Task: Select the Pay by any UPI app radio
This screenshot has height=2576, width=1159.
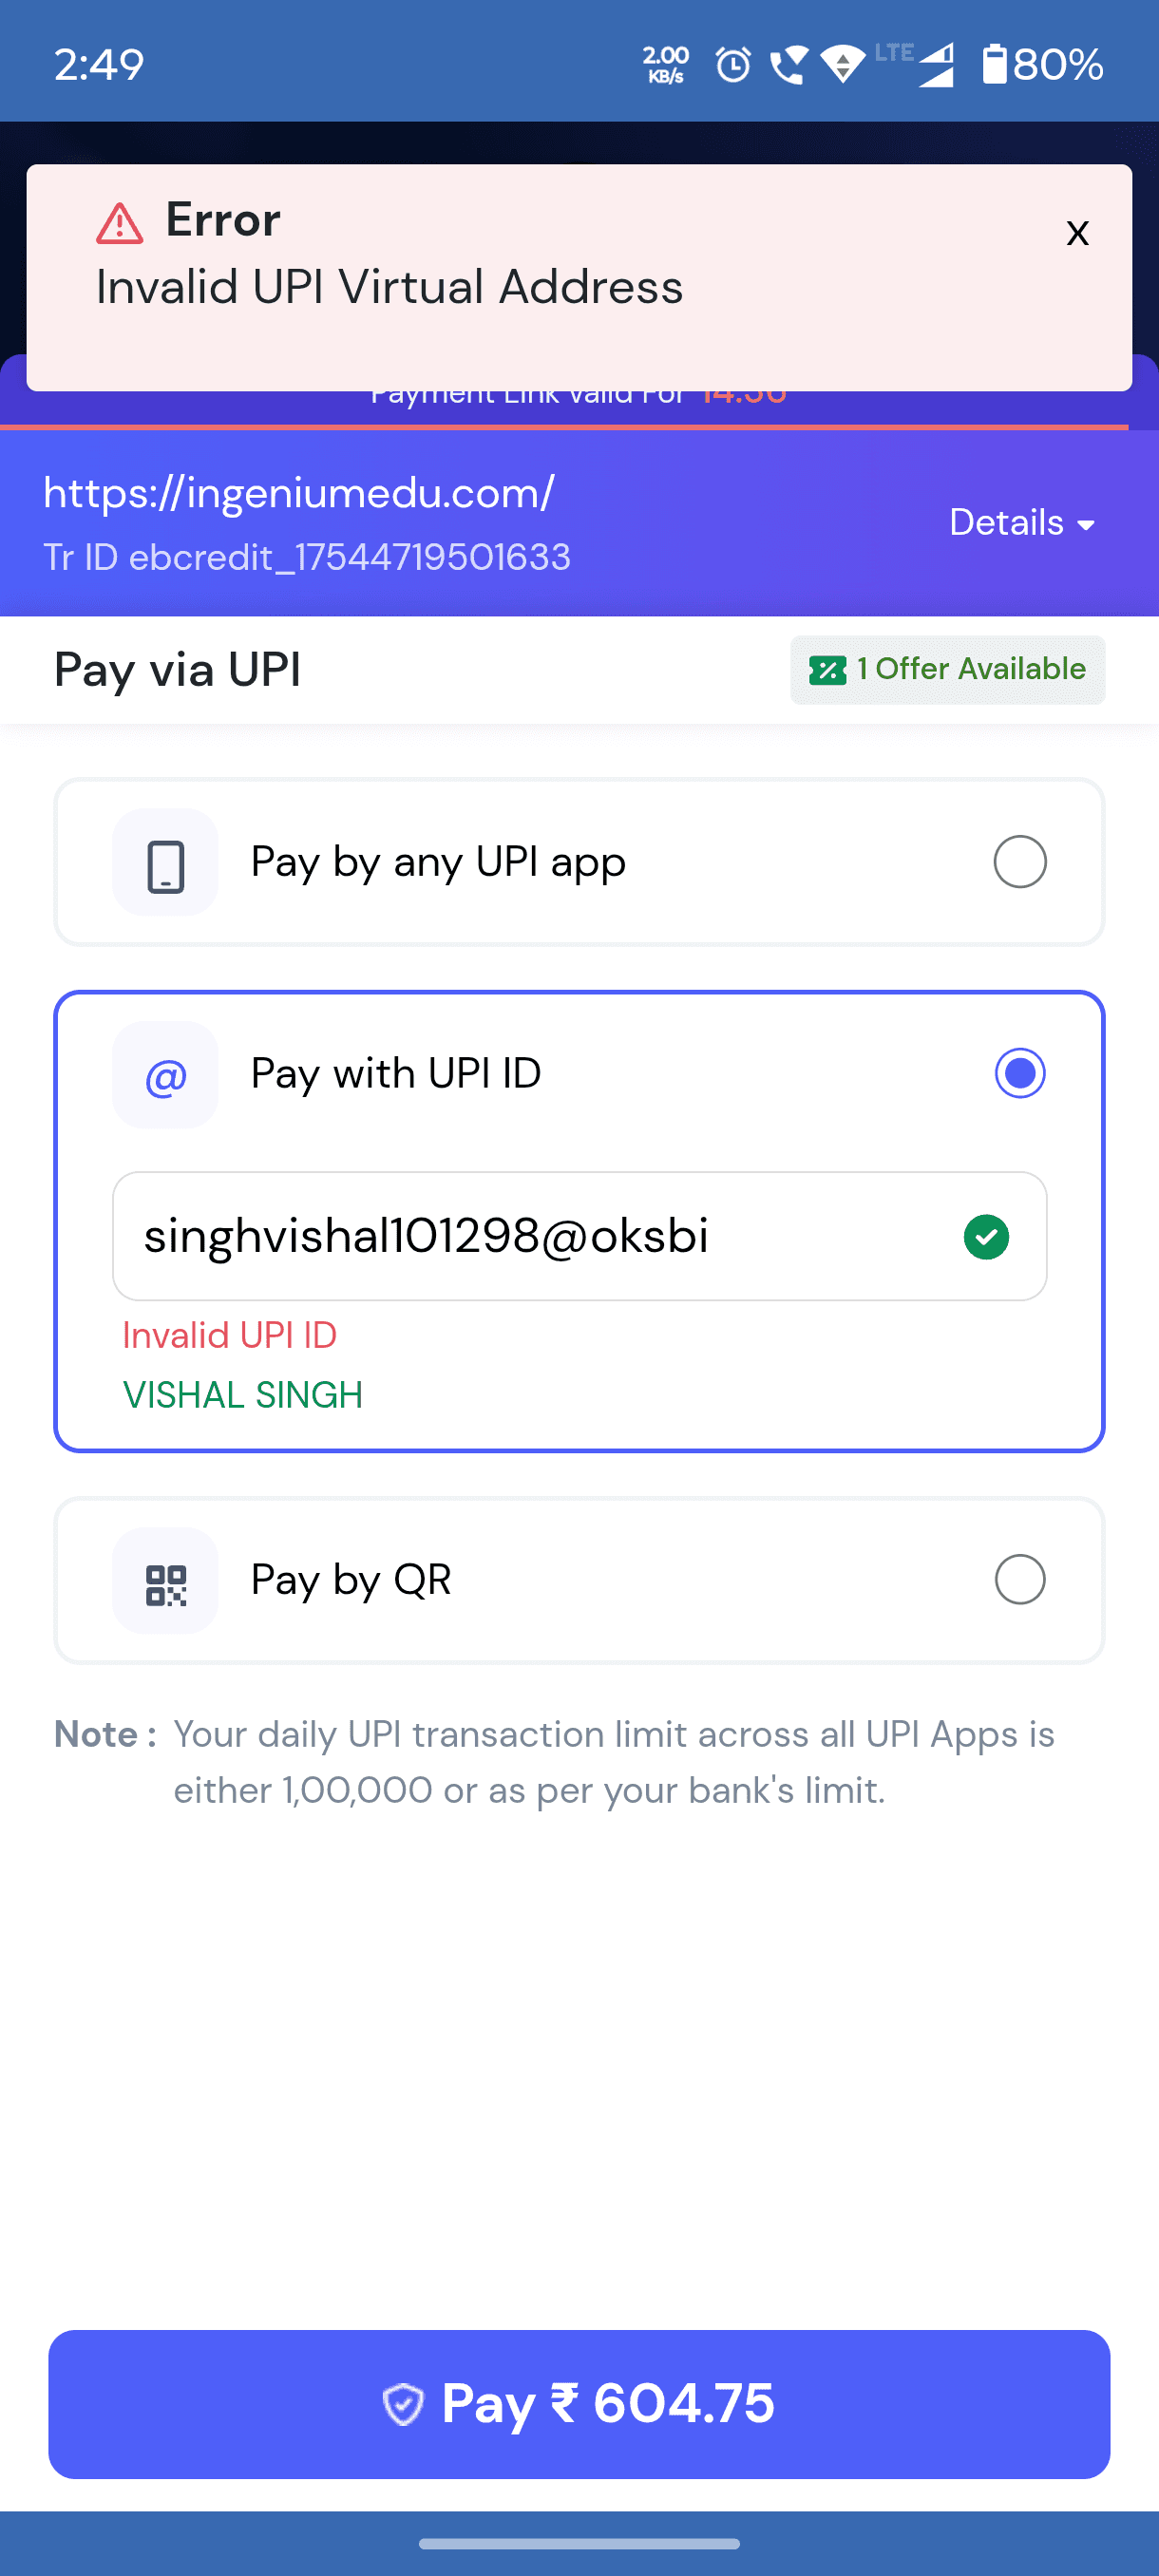Action: tap(1019, 862)
